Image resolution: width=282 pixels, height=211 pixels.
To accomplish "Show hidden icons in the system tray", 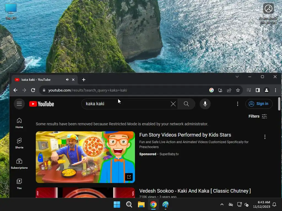I will [222, 204].
